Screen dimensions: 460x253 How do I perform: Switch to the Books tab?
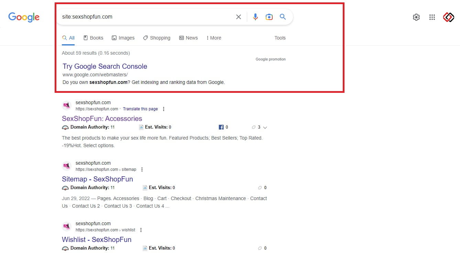click(93, 38)
